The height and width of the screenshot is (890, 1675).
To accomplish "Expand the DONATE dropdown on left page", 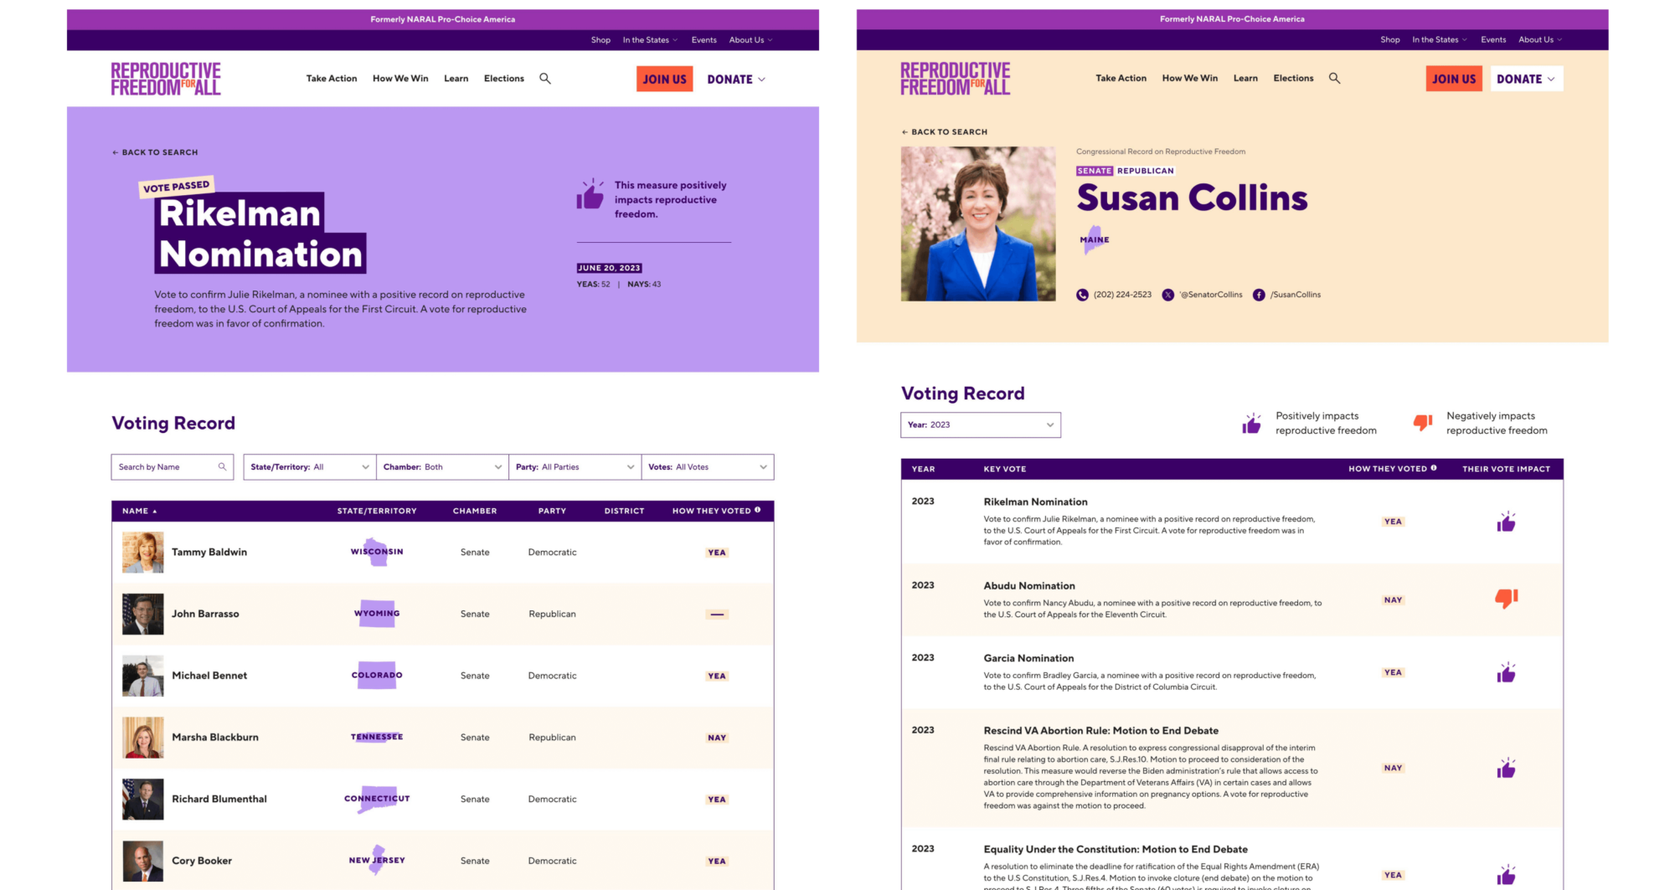I will click(736, 80).
